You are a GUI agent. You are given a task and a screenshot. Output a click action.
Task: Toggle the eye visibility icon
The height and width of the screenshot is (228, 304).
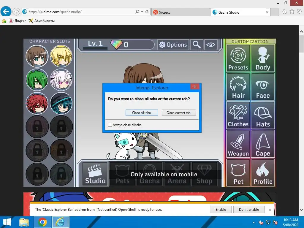211,45
